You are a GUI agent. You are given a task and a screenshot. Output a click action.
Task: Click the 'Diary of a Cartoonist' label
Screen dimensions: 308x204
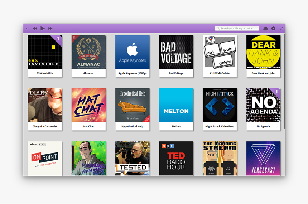coord(45,126)
